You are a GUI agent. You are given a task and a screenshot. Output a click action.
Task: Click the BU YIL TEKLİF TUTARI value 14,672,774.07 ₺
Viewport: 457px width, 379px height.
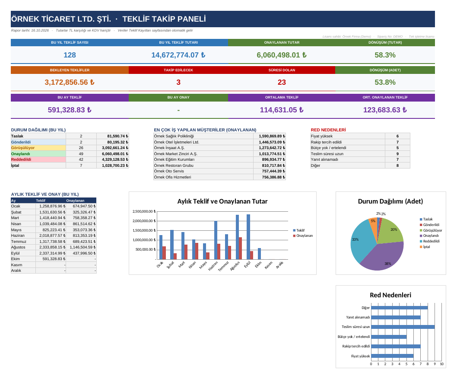(178, 55)
